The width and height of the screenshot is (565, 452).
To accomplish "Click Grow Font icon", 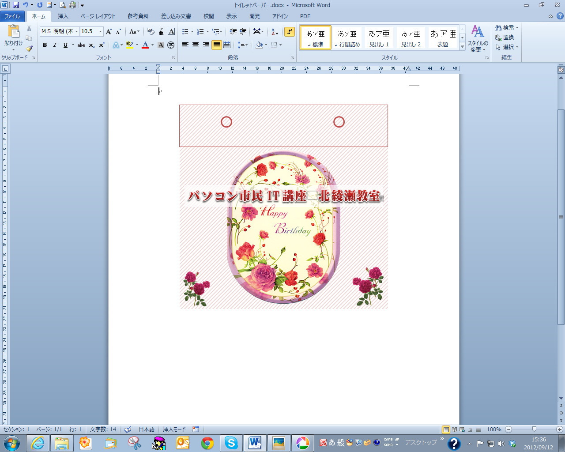I will point(109,31).
